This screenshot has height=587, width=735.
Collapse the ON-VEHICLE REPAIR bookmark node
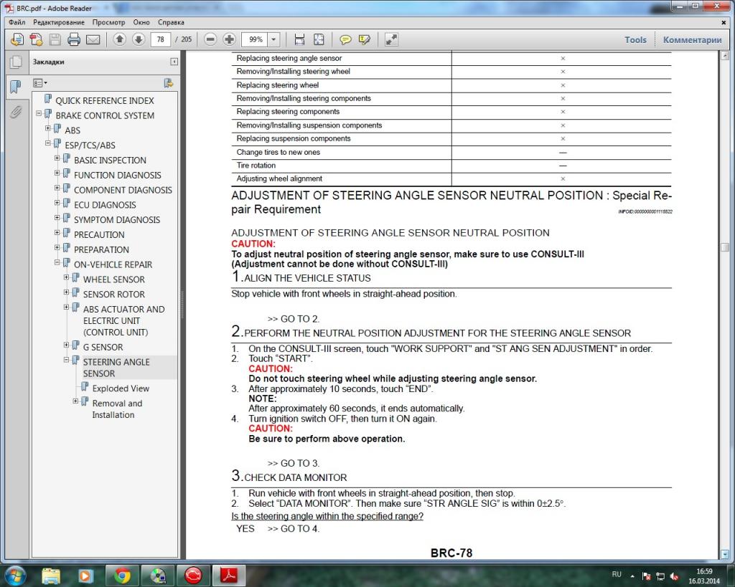pos(57,264)
